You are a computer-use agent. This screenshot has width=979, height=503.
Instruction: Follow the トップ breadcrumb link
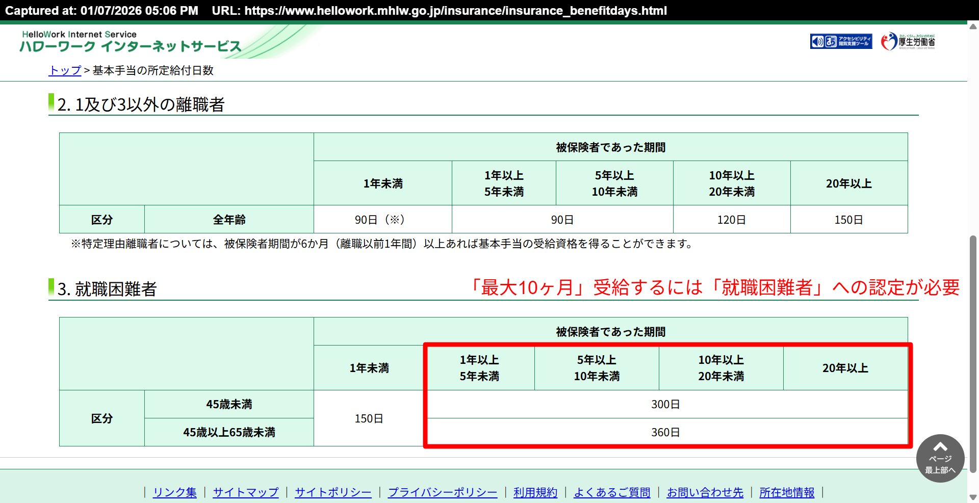pos(65,70)
